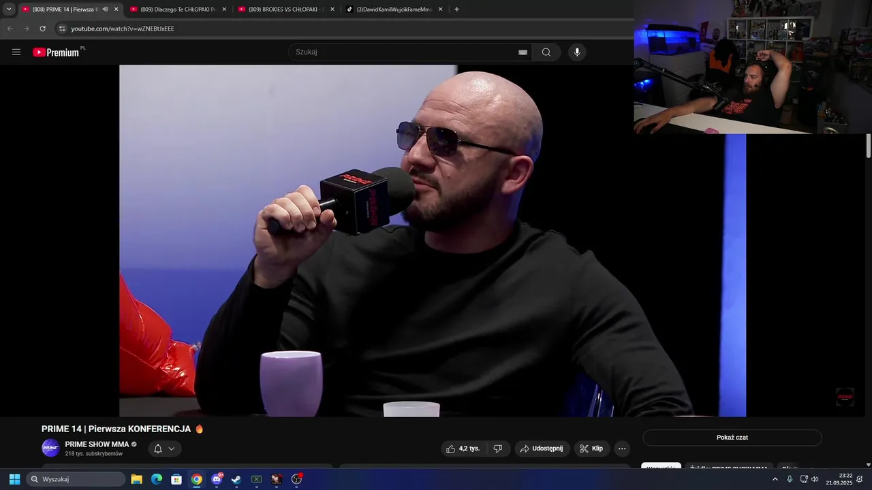Open more actions three-dot menu
This screenshot has width=872, height=490.
click(x=622, y=448)
